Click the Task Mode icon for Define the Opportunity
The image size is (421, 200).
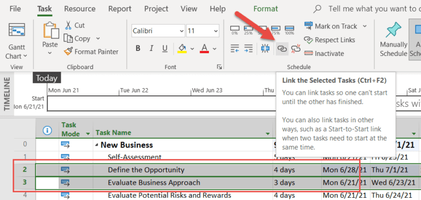(65, 170)
